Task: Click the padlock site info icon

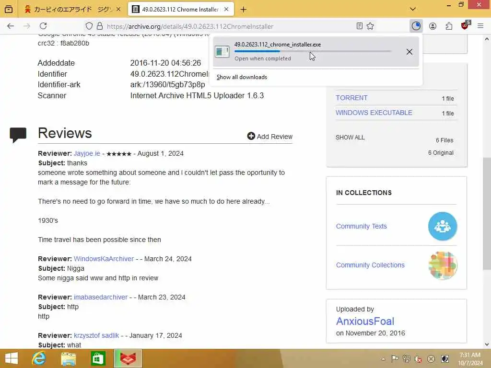Action: click(x=100, y=26)
